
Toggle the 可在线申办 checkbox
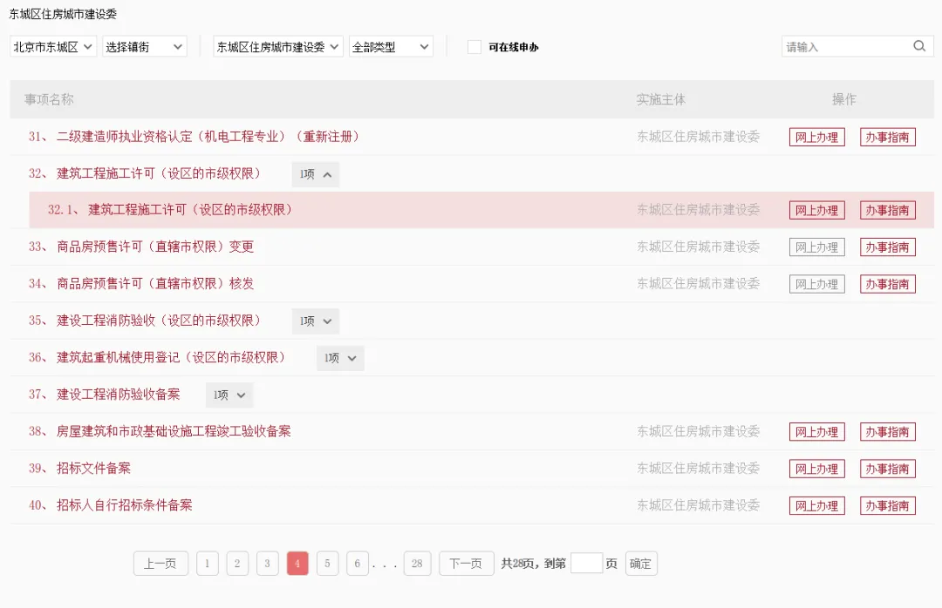tap(474, 47)
